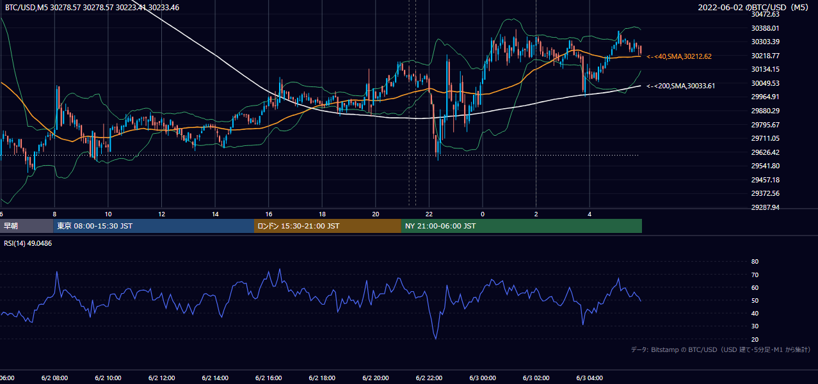Click RSI axis level 60
The width and height of the screenshot is (818, 384).
(x=755, y=287)
